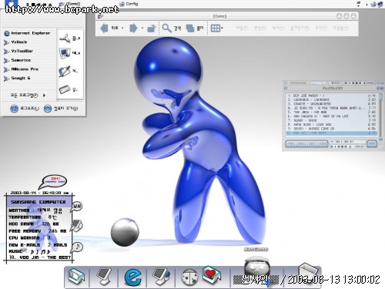Click the playlist vertical scrollbar thumb
This screenshot has height=289, width=385.
[x=380, y=96]
